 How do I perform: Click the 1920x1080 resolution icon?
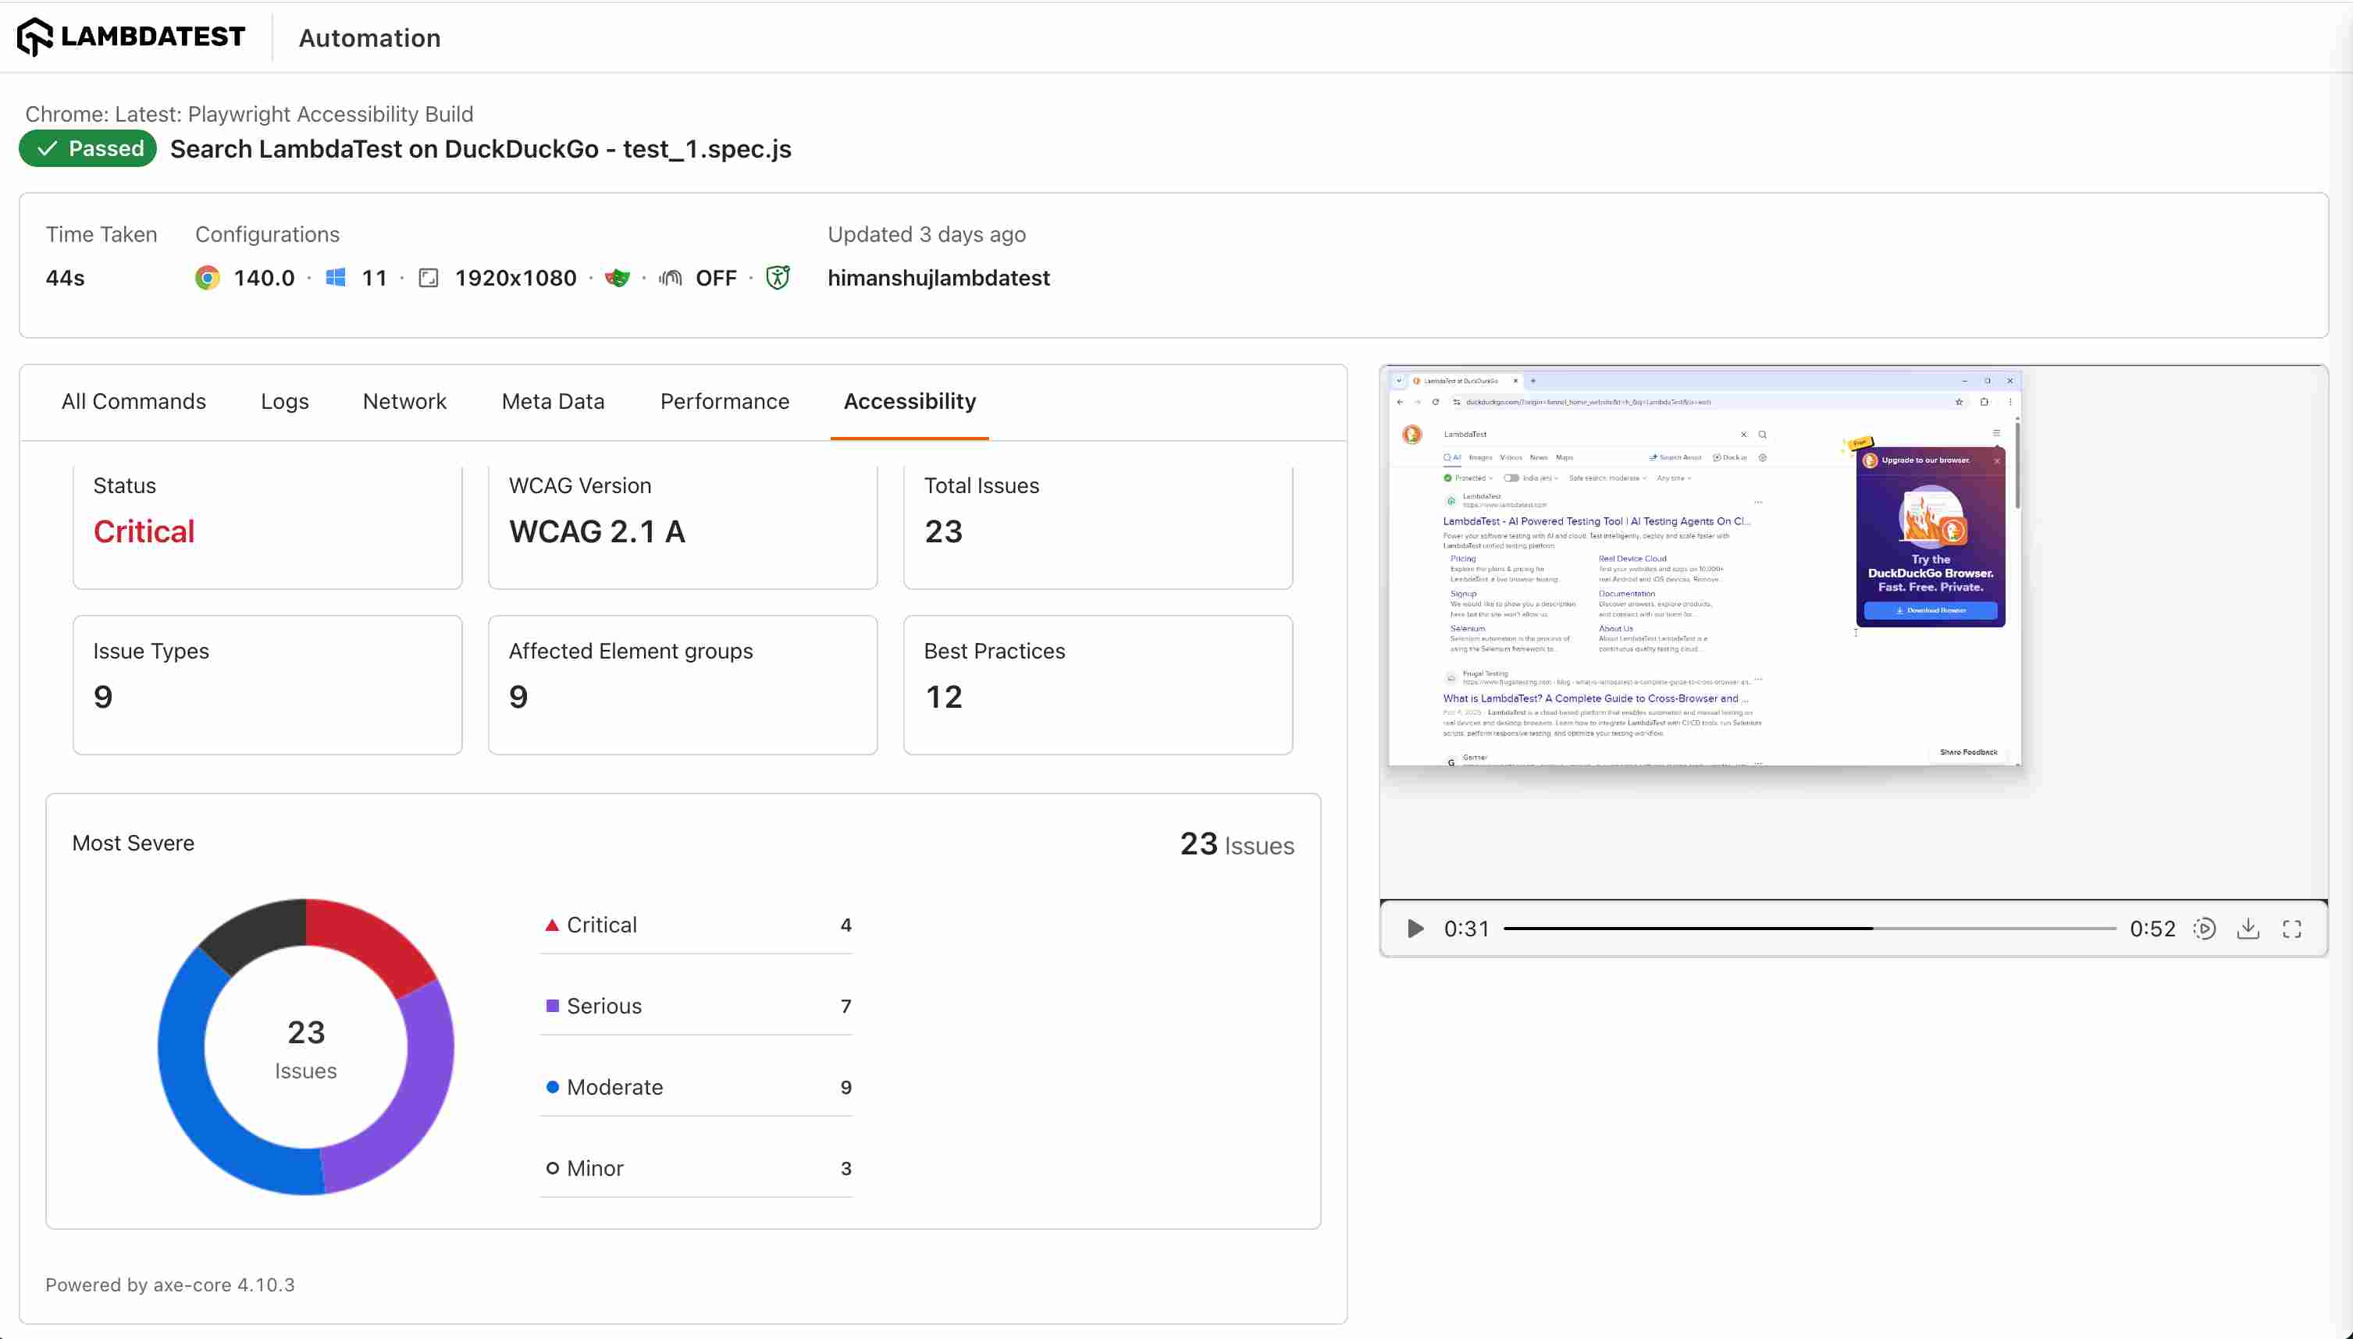429,278
